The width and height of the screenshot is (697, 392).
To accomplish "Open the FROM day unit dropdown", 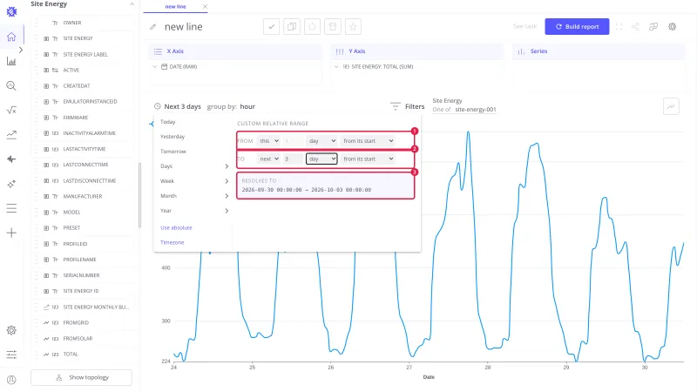I will pos(321,141).
